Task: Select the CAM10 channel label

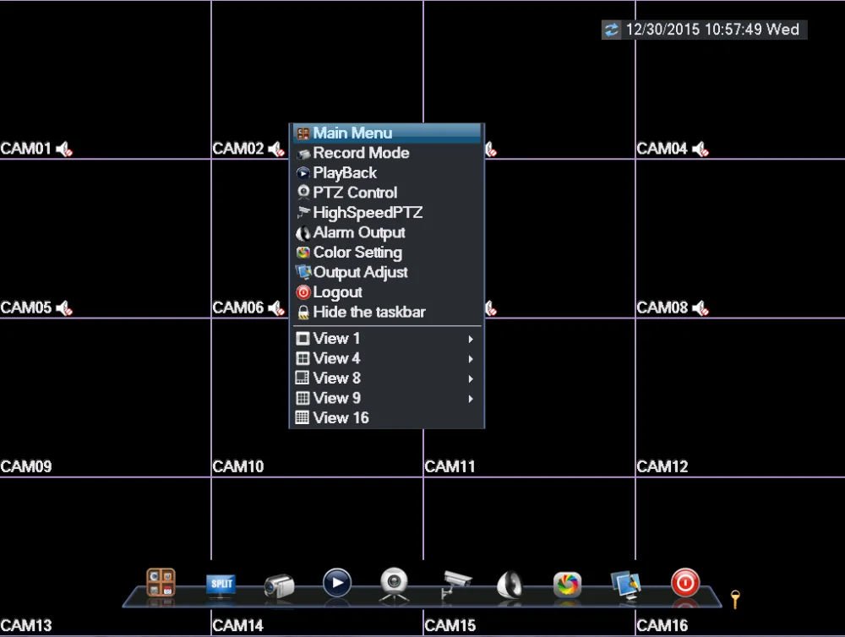Action: point(238,466)
